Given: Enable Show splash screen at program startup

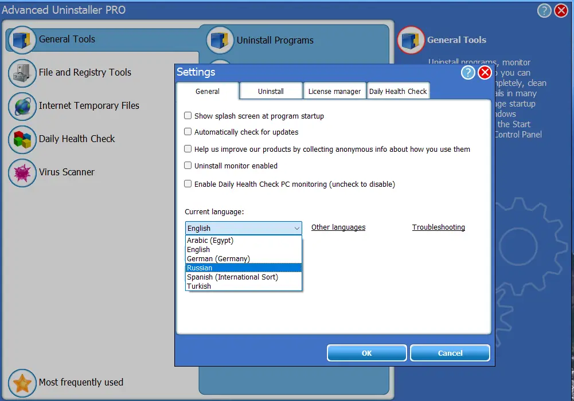Looking at the screenshot, I should [188, 116].
